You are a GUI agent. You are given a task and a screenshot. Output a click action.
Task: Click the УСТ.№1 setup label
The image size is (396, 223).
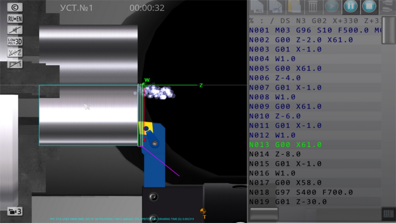point(76,8)
